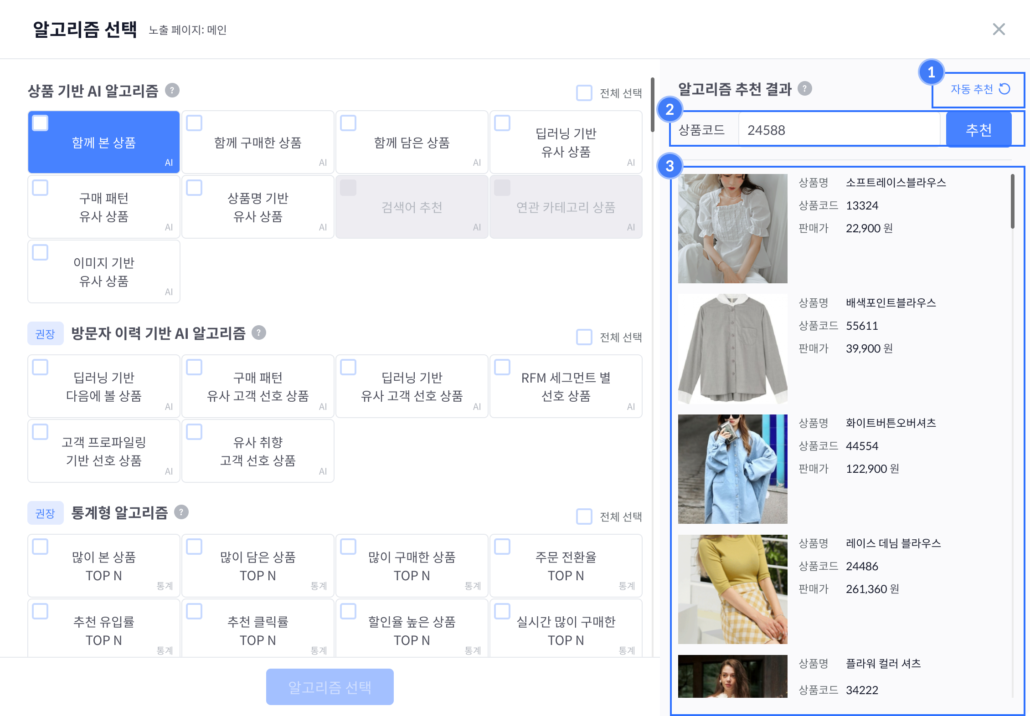Click the algorithm list scrollbar
Screen dimensions: 1030x716
[653, 105]
